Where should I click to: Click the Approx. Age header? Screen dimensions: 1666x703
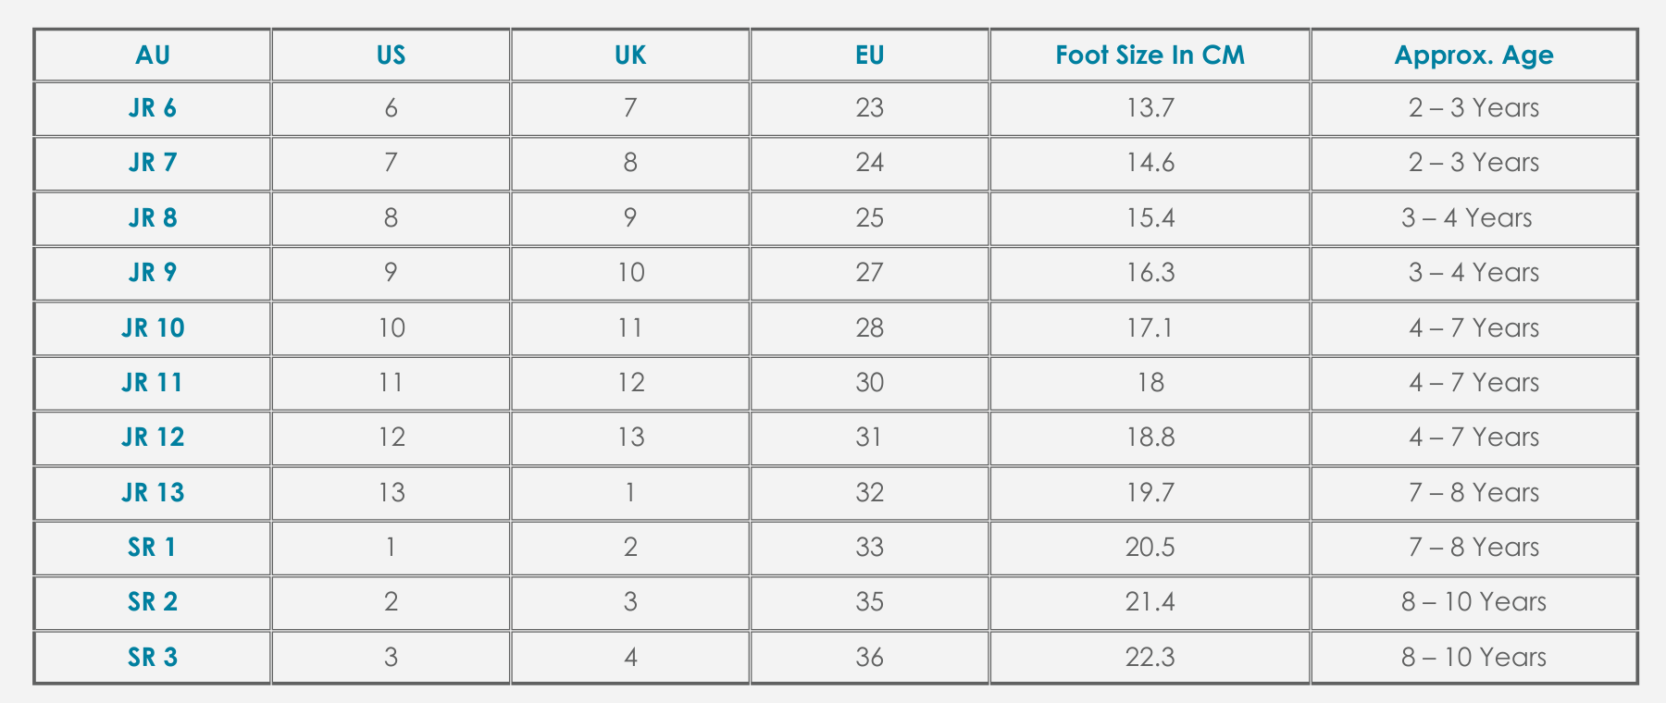click(1473, 55)
